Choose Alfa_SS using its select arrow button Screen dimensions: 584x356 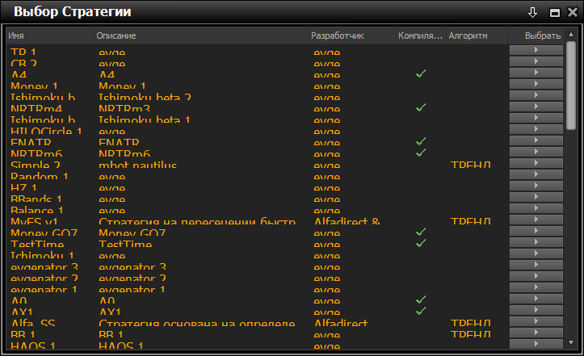click(x=536, y=321)
